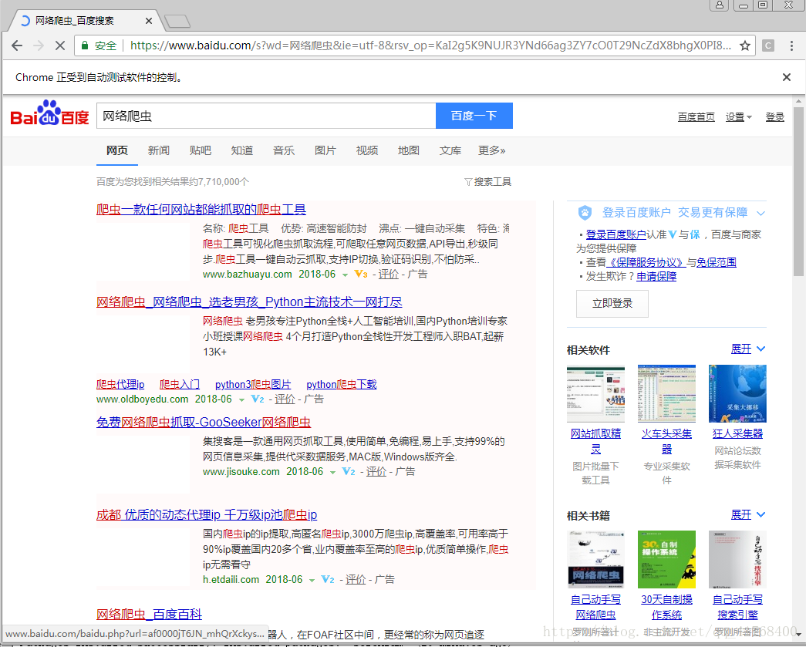The width and height of the screenshot is (806, 647).
Task: Switch to the 地图 tab
Action: point(409,150)
